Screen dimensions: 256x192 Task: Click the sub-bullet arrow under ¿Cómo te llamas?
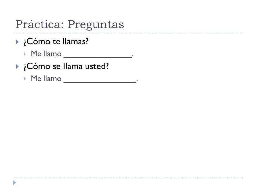coord(25,54)
